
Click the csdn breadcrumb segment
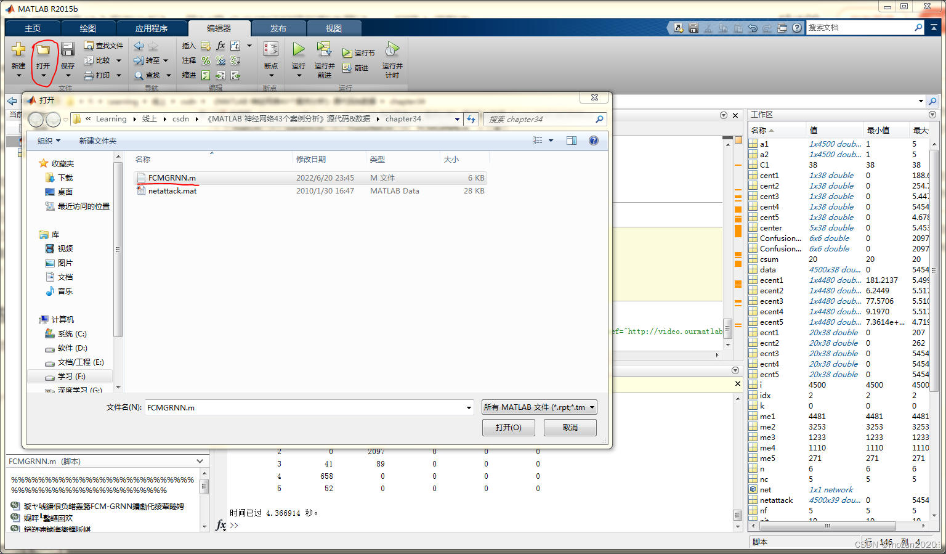(x=180, y=119)
